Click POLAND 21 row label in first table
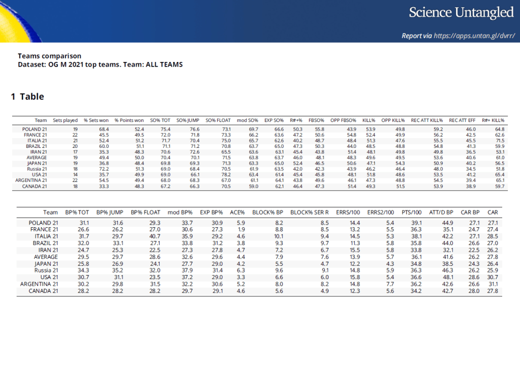 pyautogui.click(x=35, y=130)
